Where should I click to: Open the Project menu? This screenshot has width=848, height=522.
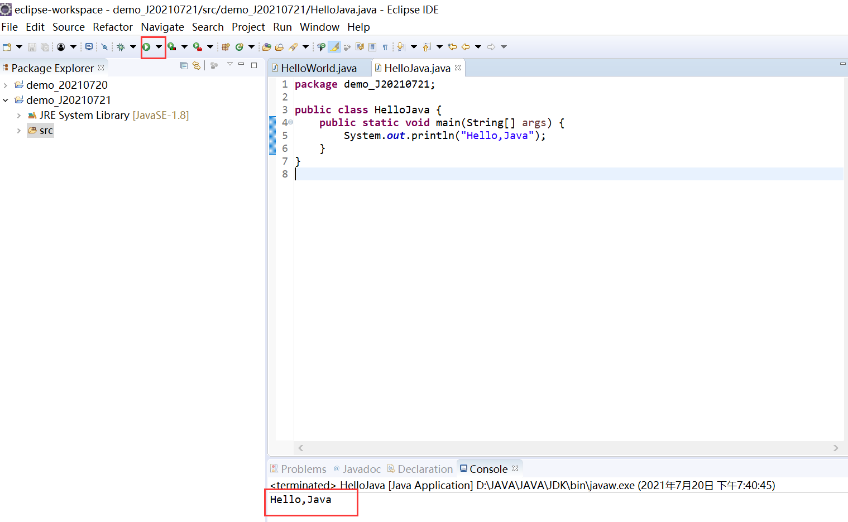pos(248,27)
